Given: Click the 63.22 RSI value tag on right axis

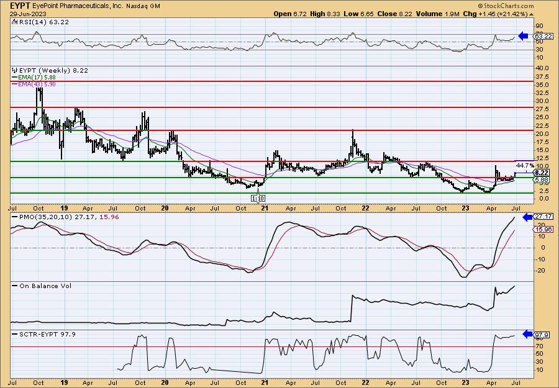Looking at the screenshot, I should click(542, 36).
